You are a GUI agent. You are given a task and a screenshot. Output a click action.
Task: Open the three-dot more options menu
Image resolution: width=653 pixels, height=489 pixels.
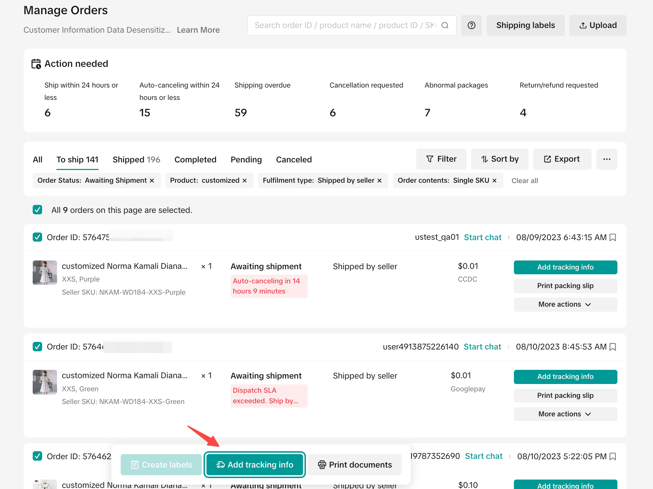tap(607, 159)
